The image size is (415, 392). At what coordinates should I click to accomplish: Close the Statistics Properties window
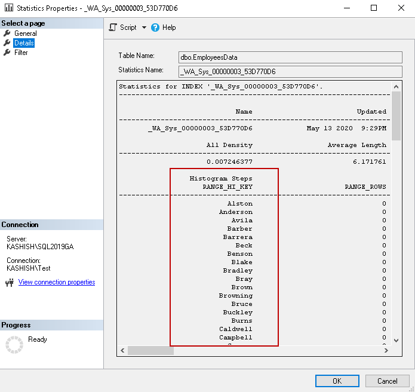click(401, 8)
